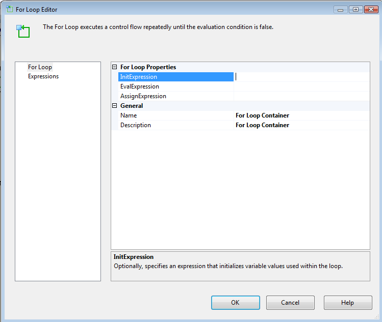Click the For Loop container icon in header
Screen dimensions: 382x322
point(23,31)
